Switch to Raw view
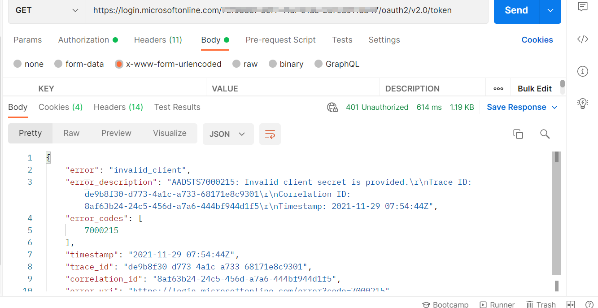This screenshot has width=598, height=308. click(x=71, y=133)
